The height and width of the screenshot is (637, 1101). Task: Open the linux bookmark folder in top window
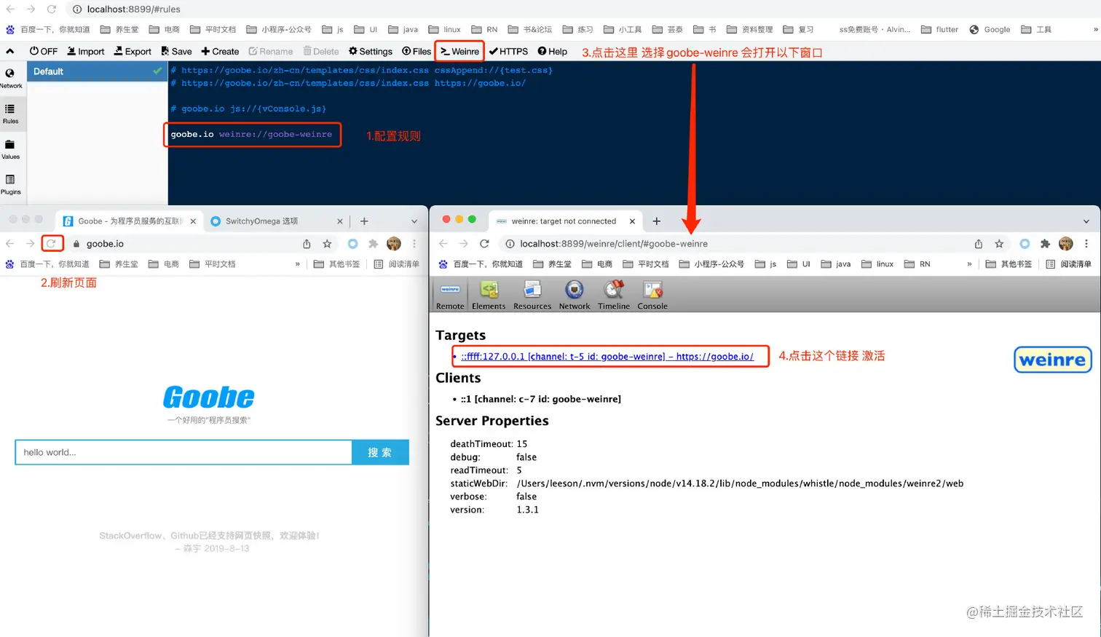pos(444,30)
